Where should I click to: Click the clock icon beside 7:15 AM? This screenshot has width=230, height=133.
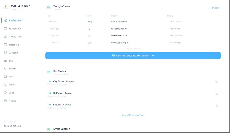(x=58, y=96)
